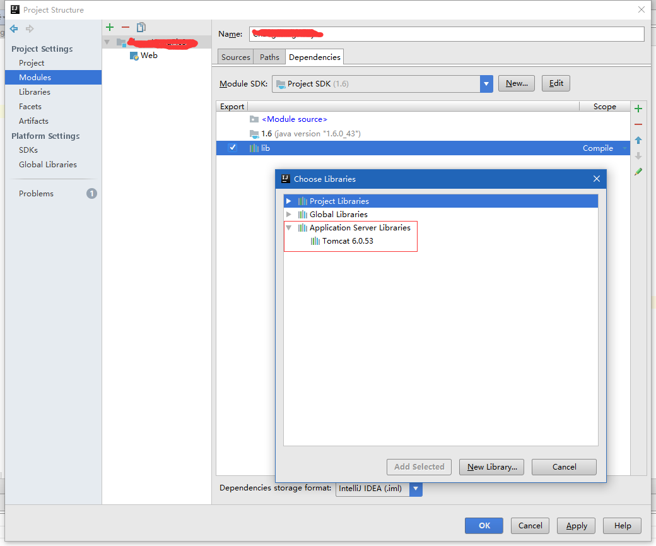Click New Library... button

click(x=491, y=467)
